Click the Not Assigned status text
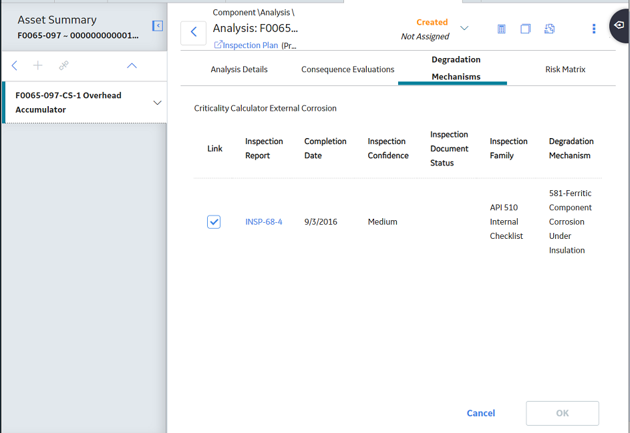630x433 pixels. (x=425, y=37)
